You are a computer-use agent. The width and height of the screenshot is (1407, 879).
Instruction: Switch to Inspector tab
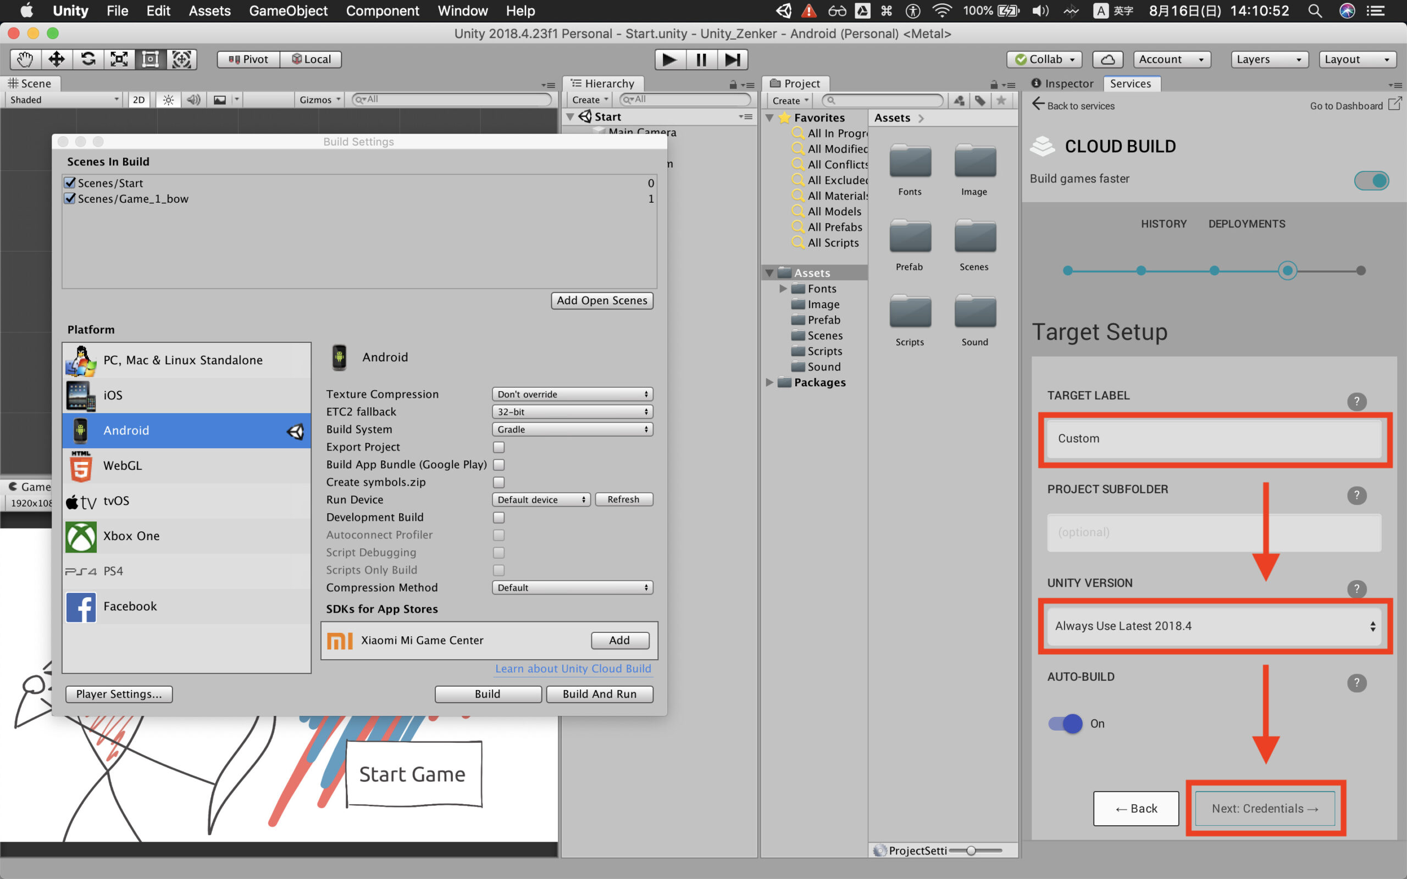click(1062, 83)
